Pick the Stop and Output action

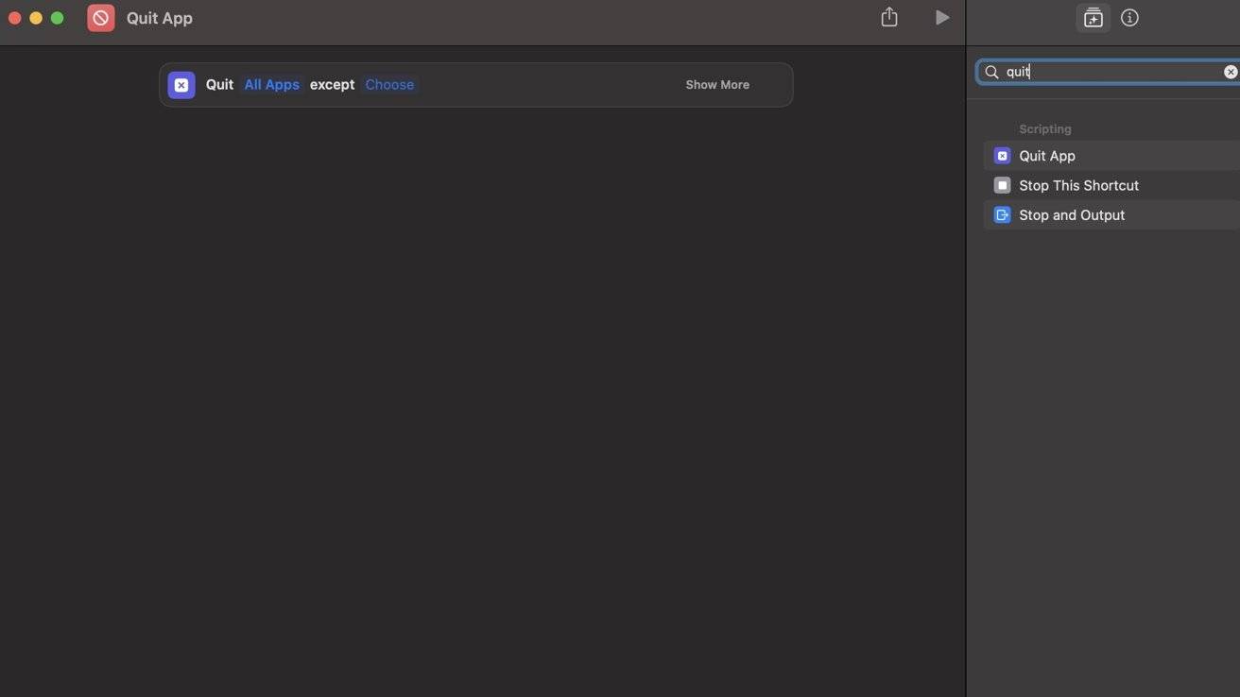[1072, 215]
